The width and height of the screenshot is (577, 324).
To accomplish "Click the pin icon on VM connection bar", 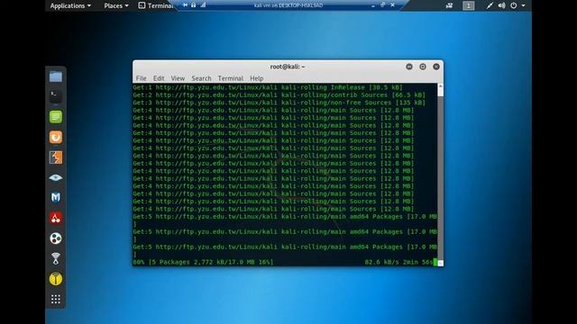I will point(185,5).
